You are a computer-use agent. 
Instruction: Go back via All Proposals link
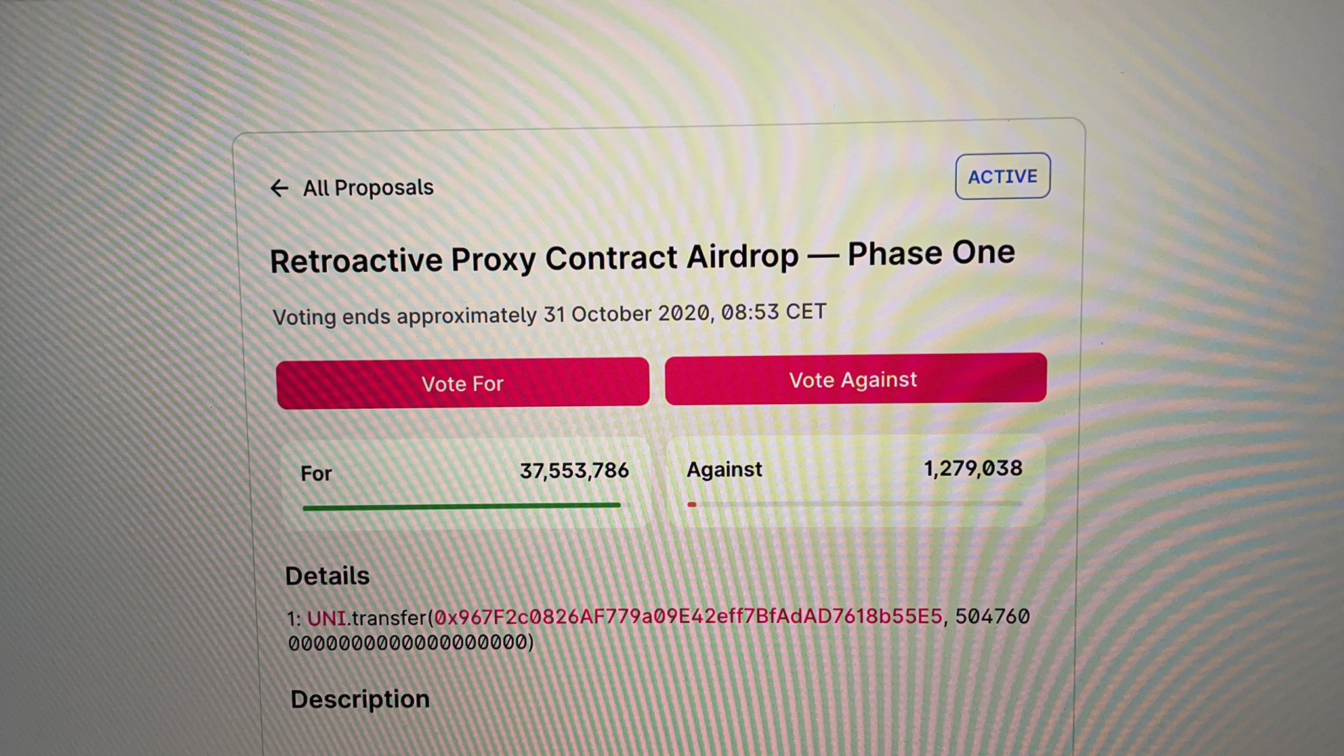point(367,188)
